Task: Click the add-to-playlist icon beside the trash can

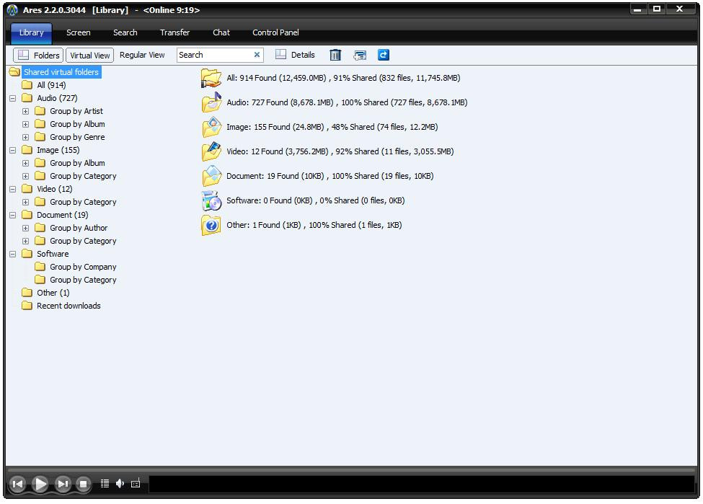Action: coord(360,55)
